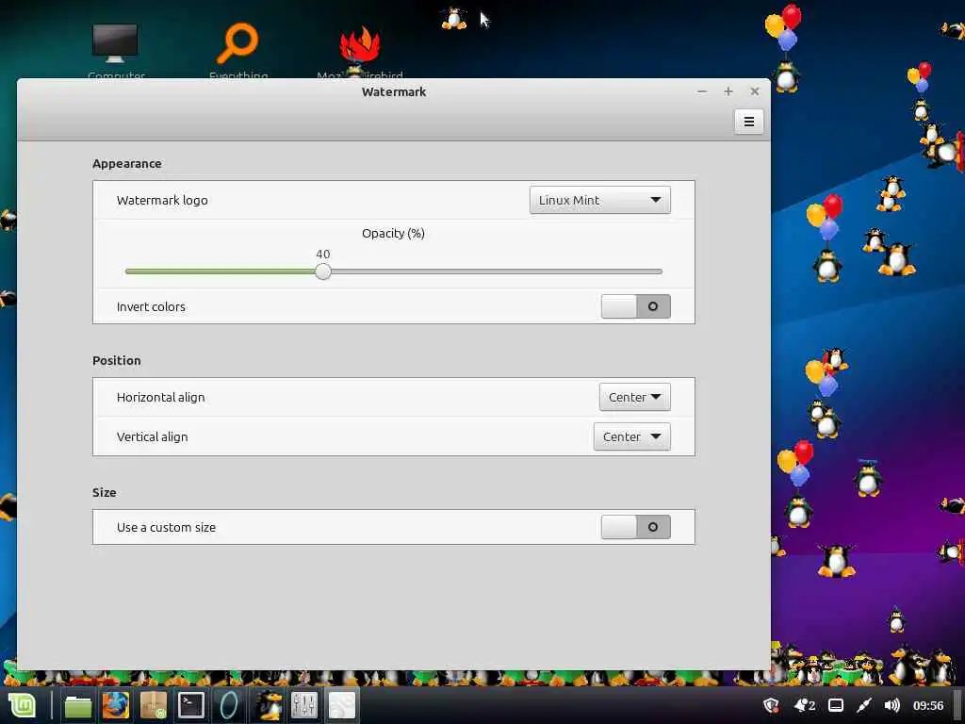
Task: Open the Watermark window hamburger menu
Action: 749,122
